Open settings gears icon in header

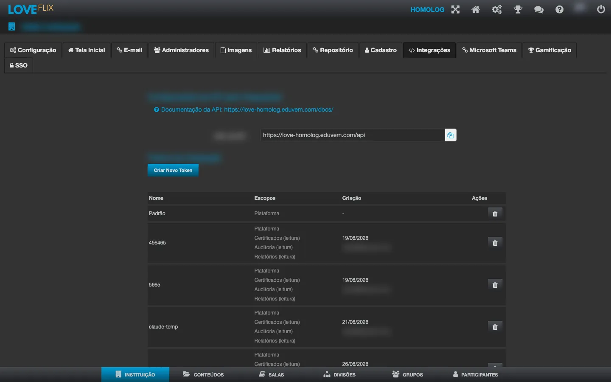(497, 9)
